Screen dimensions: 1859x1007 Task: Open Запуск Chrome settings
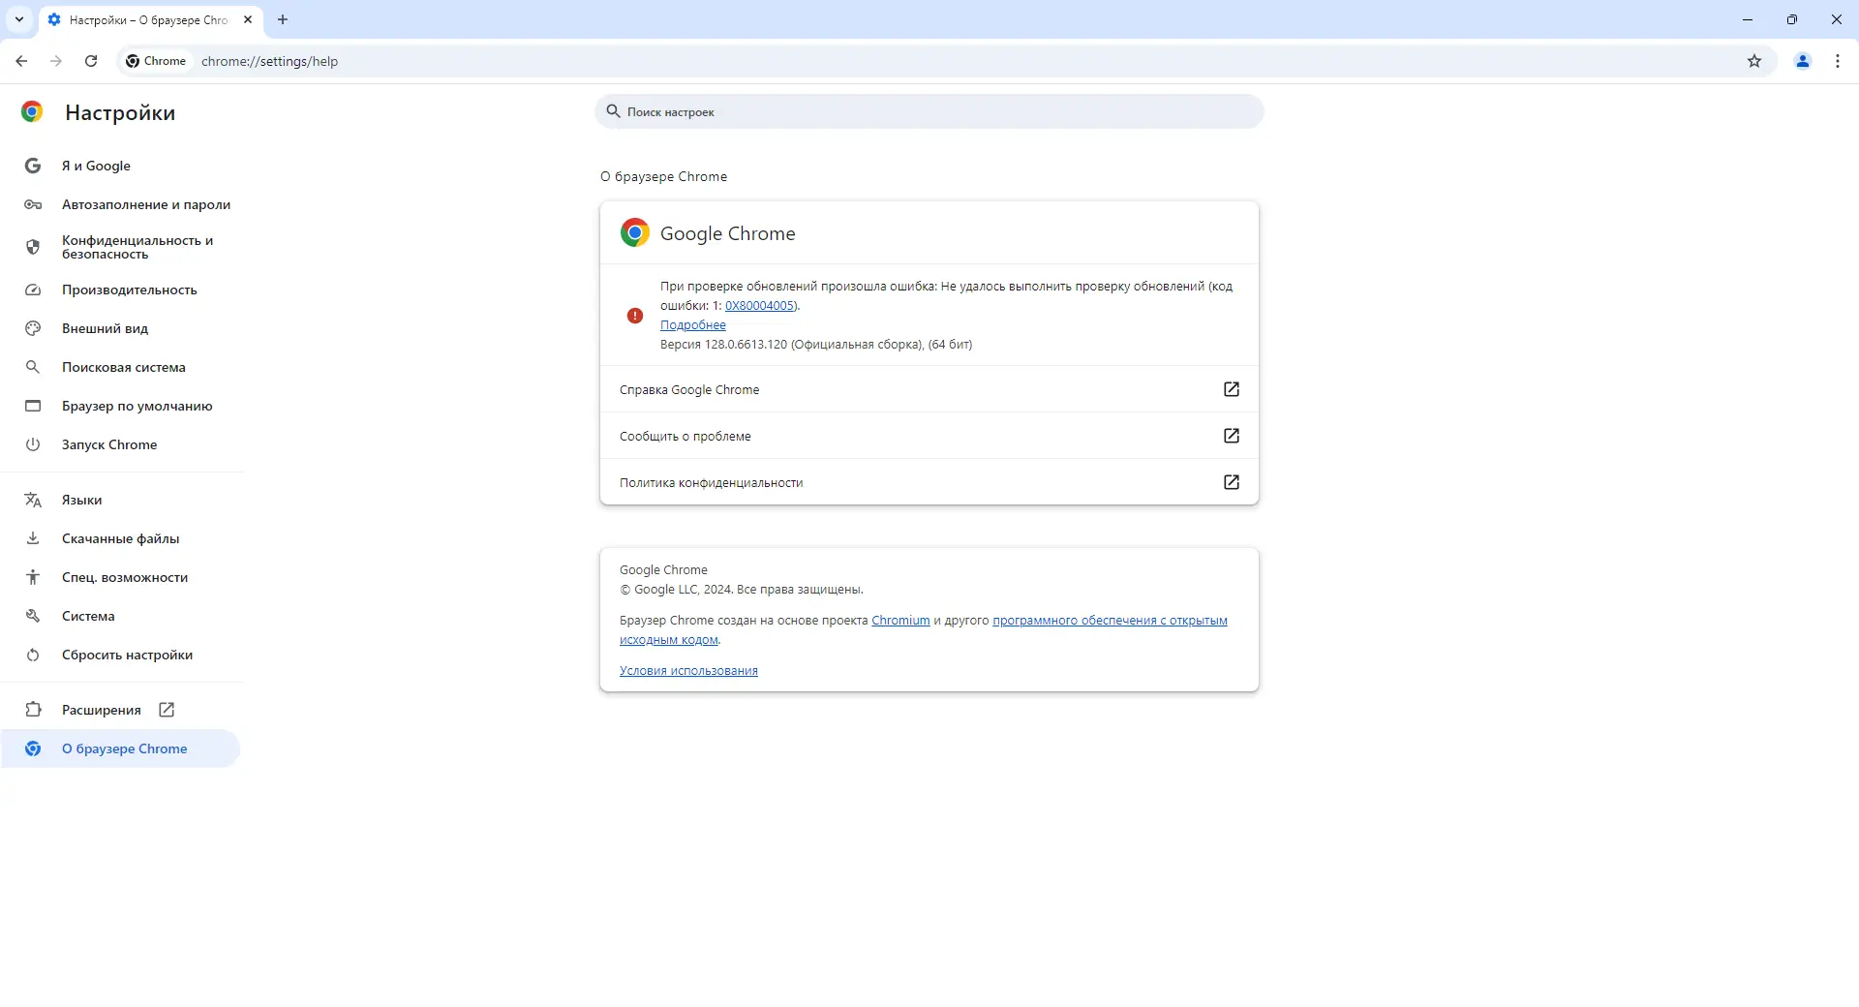click(x=122, y=444)
